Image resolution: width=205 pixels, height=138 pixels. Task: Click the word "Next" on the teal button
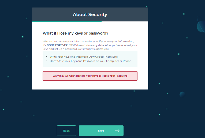[101, 131]
